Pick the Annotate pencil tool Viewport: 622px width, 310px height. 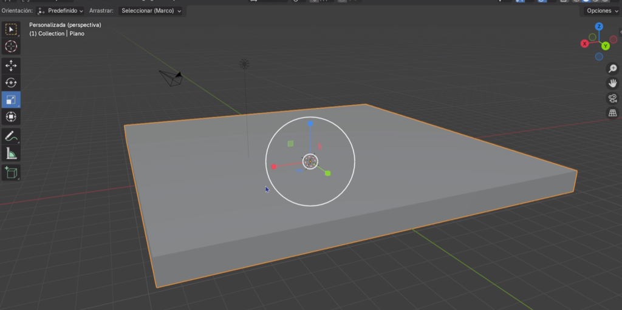tap(11, 136)
